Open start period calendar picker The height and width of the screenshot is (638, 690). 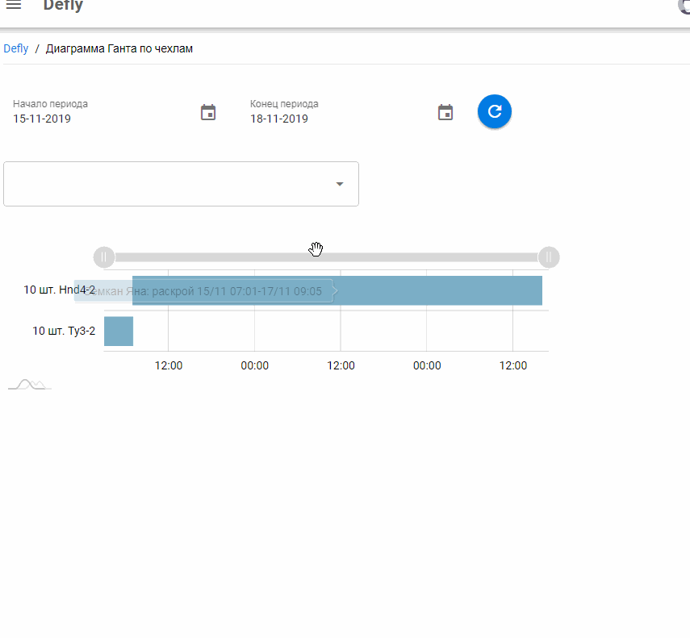click(208, 113)
